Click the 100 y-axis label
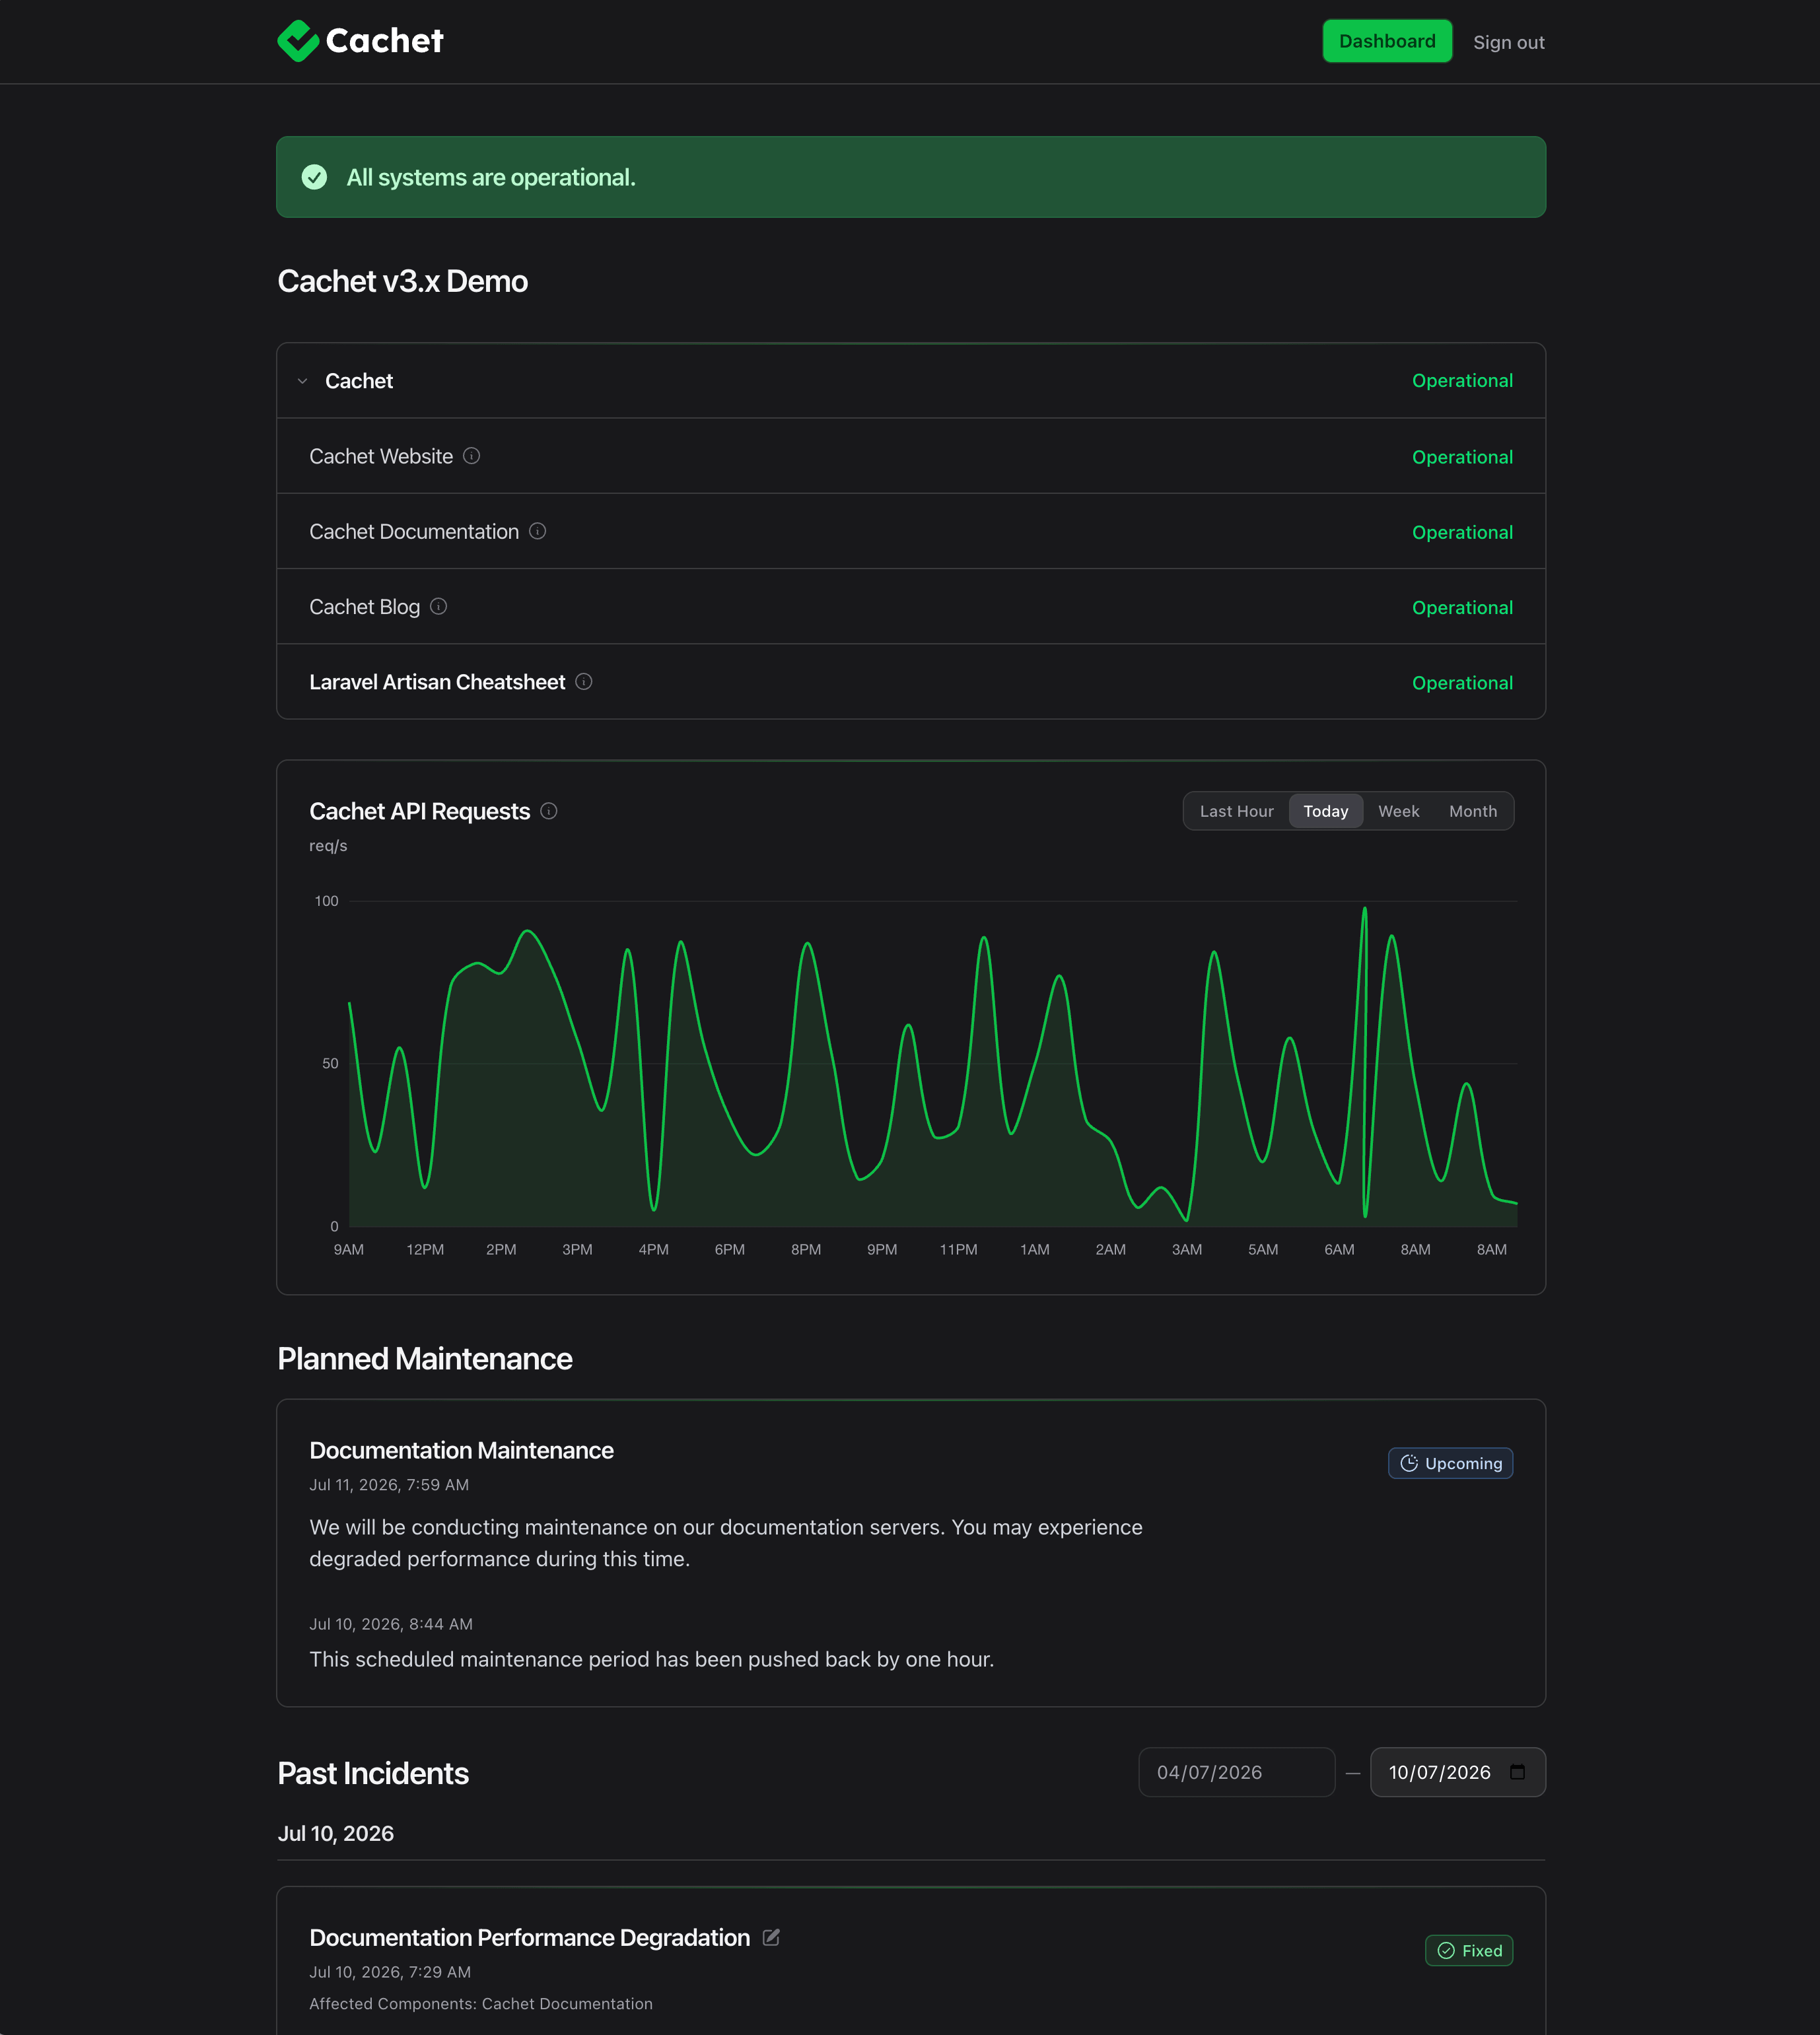Viewport: 1820px width, 2035px height. (x=326, y=901)
